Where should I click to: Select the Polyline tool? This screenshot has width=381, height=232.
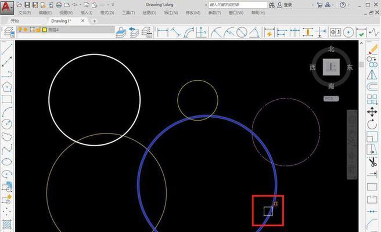pos(7,74)
